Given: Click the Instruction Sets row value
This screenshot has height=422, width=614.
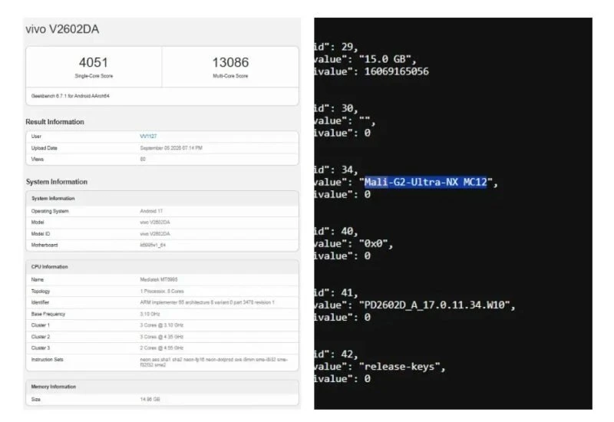Looking at the screenshot, I should pyautogui.click(x=214, y=362).
